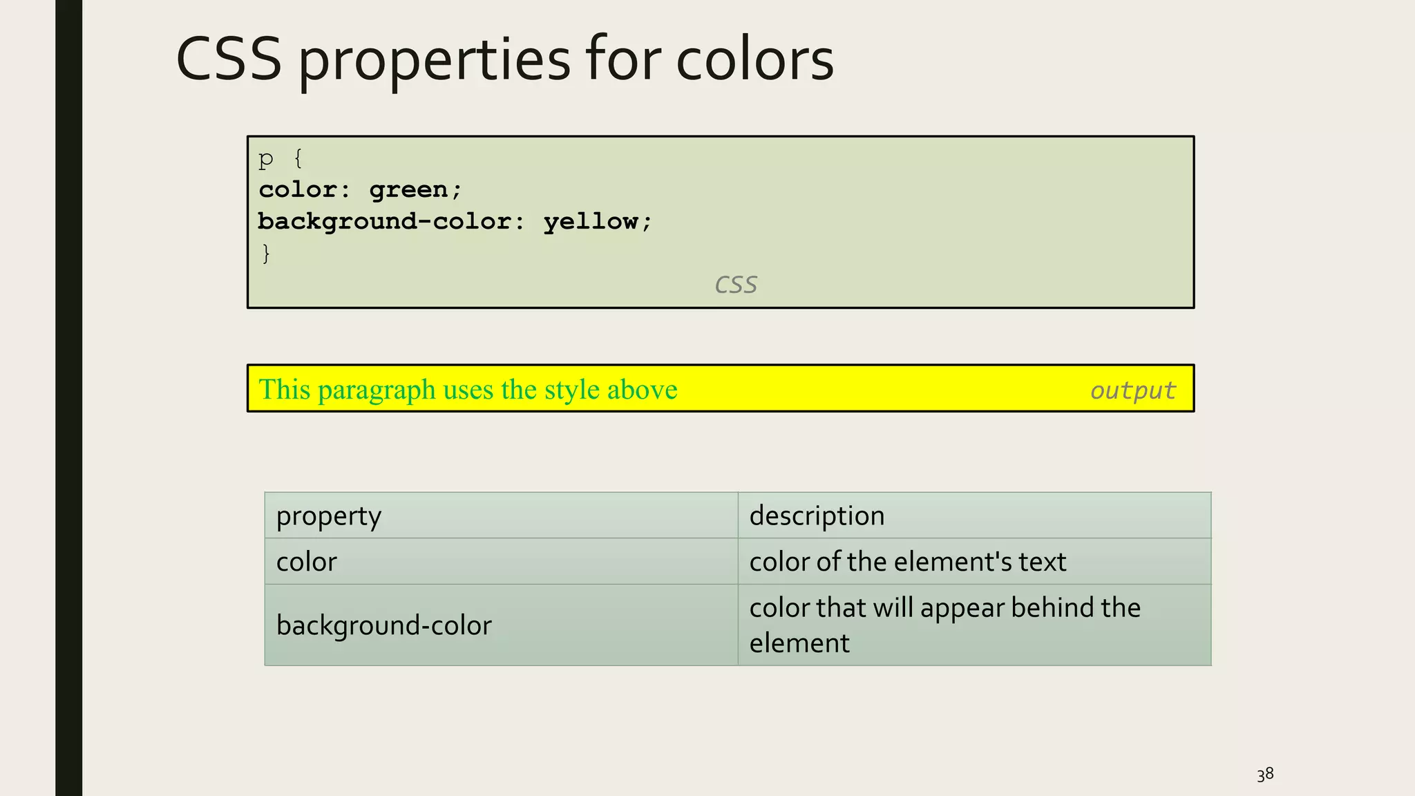This screenshot has width=1415, height=796.
Task: Click the italic 'output' label
Action: point(1132,390)
